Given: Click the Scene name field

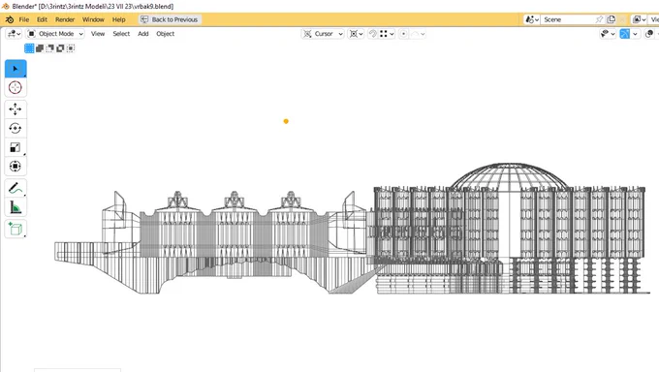Looking at the screenshot, I should 567,19.
